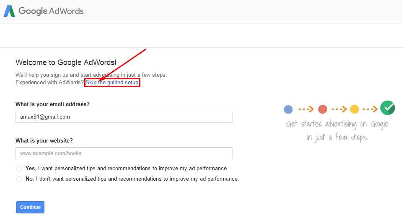Click the red step circle
This screenshot has height=218, width=403.
click(323, 109)
